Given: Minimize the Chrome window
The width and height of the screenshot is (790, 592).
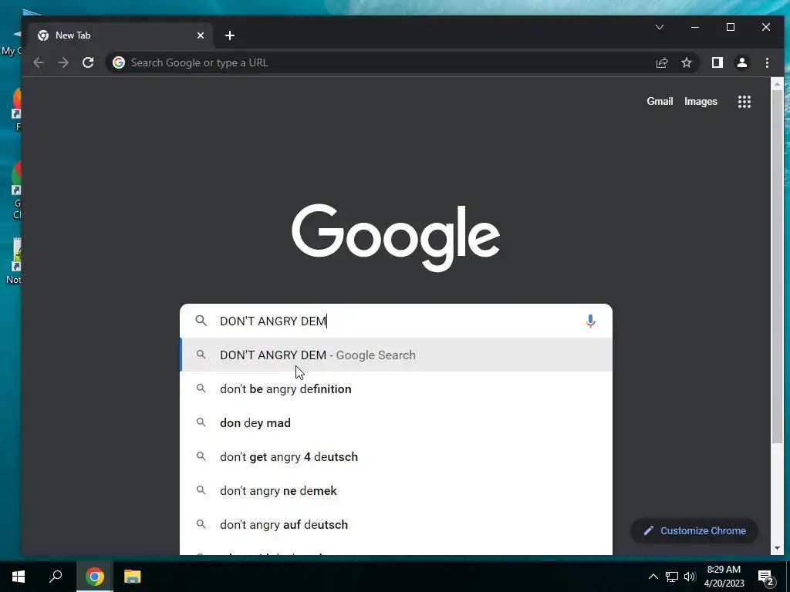Looking at the screenshot, I should 695,27.
